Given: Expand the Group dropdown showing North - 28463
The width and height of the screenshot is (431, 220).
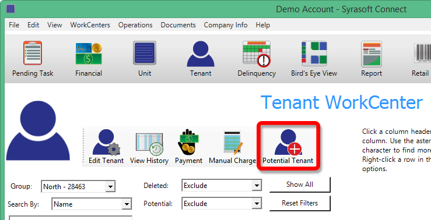Looking at the screenshot, I should (110, 186).
